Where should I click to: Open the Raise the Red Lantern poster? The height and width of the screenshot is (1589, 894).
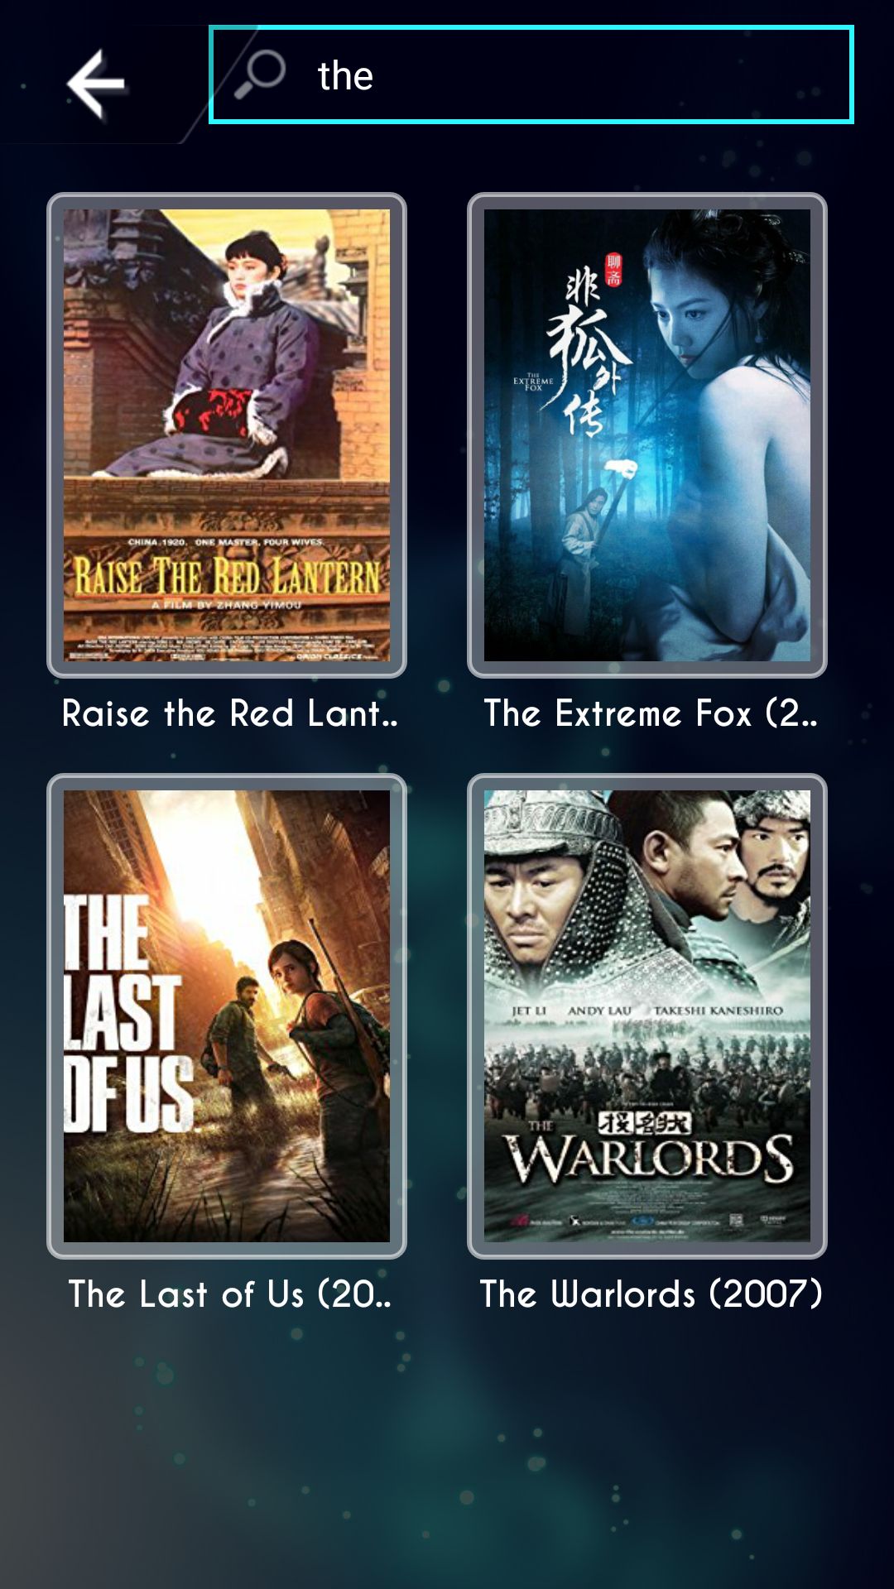(227, 435)
